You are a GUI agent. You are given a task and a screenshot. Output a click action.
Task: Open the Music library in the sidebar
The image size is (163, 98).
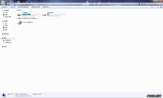tap(5, 25)
